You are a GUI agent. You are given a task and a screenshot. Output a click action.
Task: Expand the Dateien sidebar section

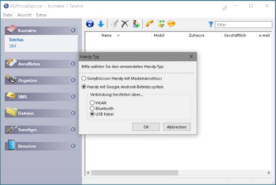[x=73, y=113]
